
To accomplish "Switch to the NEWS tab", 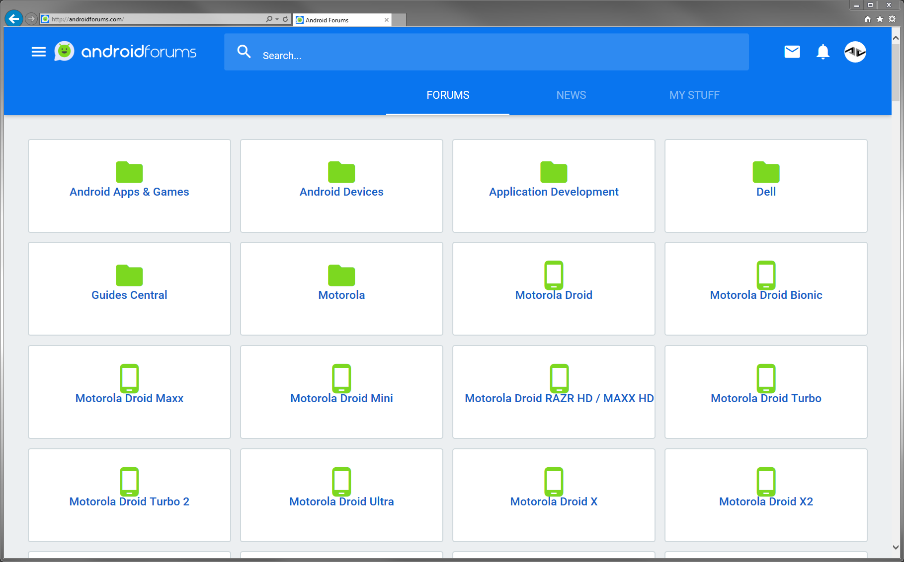I will tap(571, 95).
